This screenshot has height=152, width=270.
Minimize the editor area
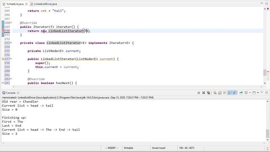[262, 3]
